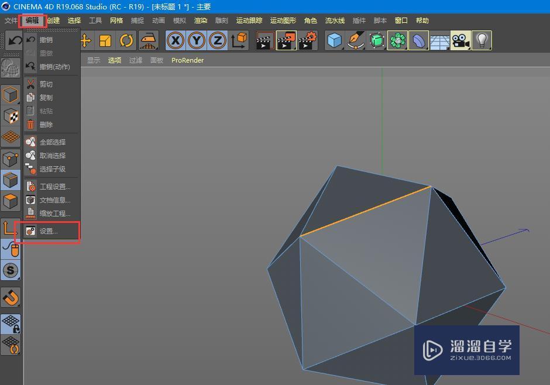Click the camera icon in the toolbar
This screenshot has height=385, width=550.
459,40
